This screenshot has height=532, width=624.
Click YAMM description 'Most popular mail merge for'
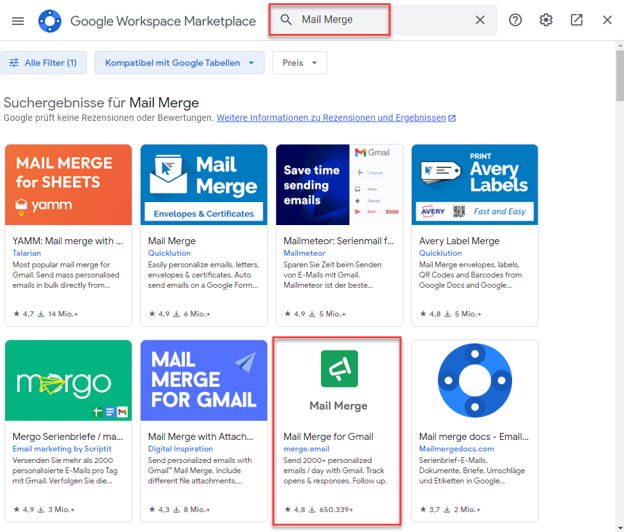(61, 265)
